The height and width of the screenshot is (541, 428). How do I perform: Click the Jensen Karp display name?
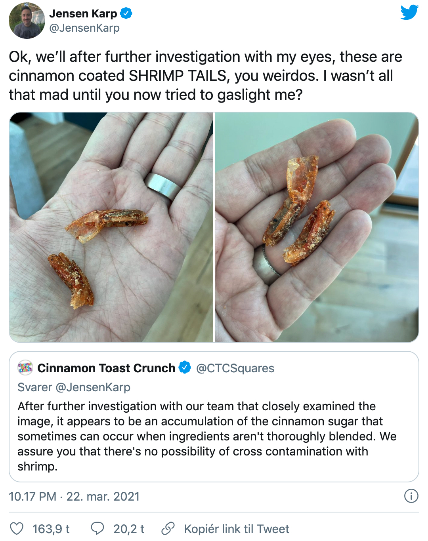[83, 13]
